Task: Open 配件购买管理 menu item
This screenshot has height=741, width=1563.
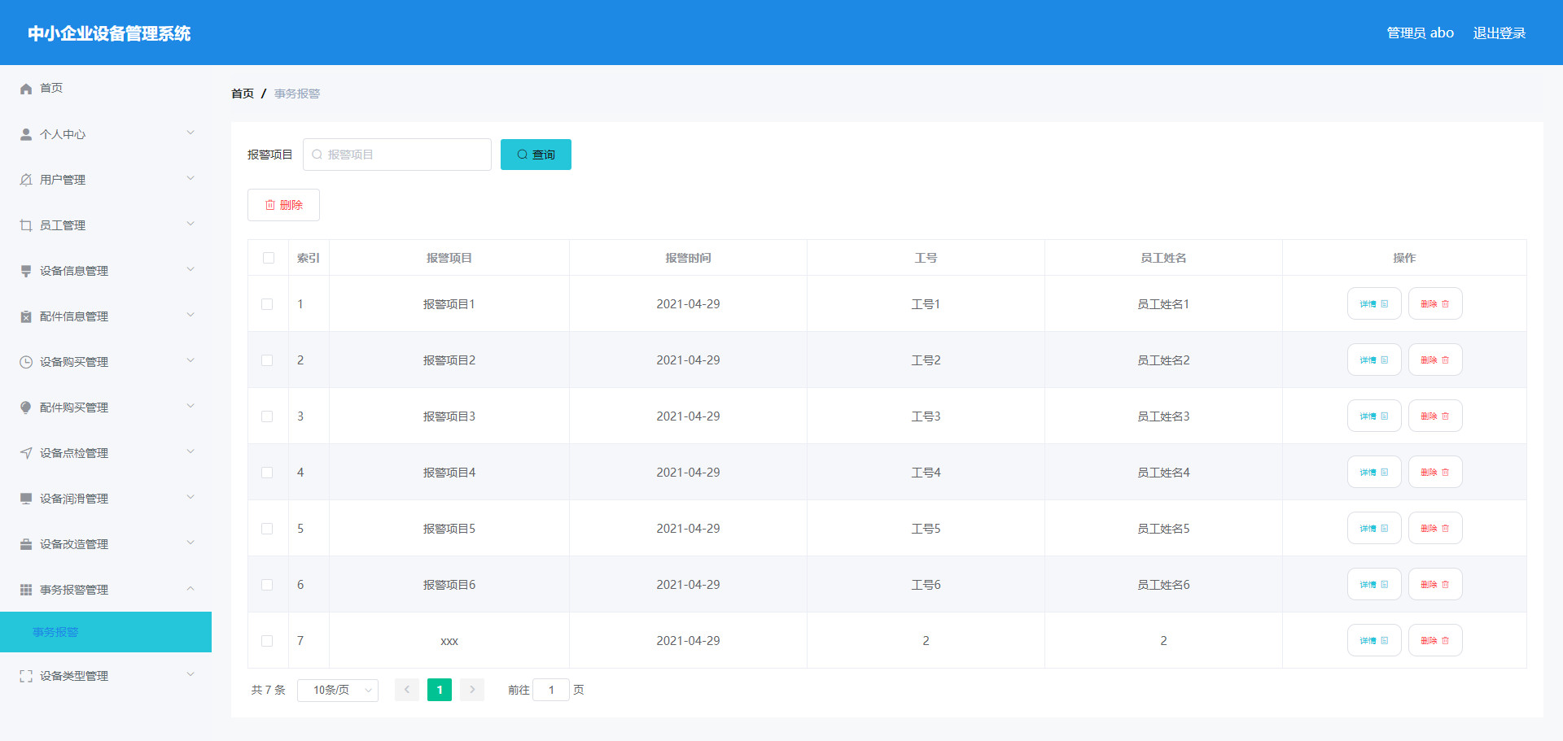Action: 106,408
